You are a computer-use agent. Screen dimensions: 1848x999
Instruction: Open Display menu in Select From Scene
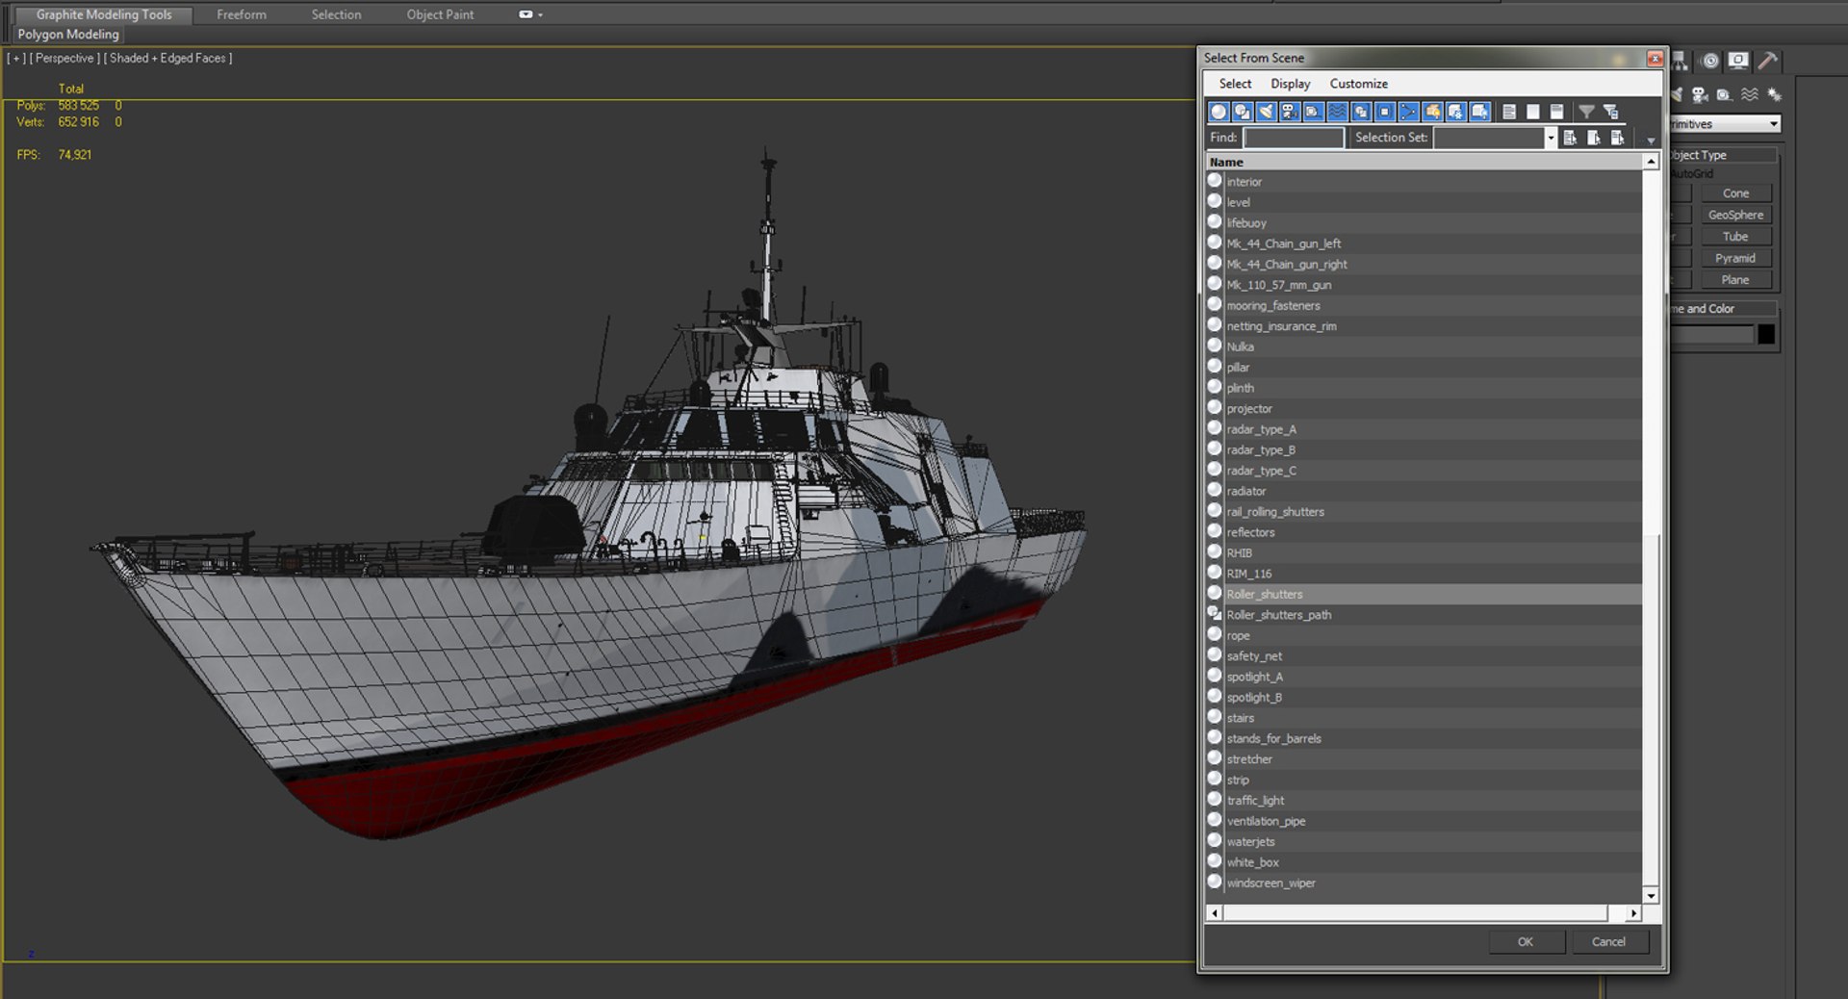1290,84
